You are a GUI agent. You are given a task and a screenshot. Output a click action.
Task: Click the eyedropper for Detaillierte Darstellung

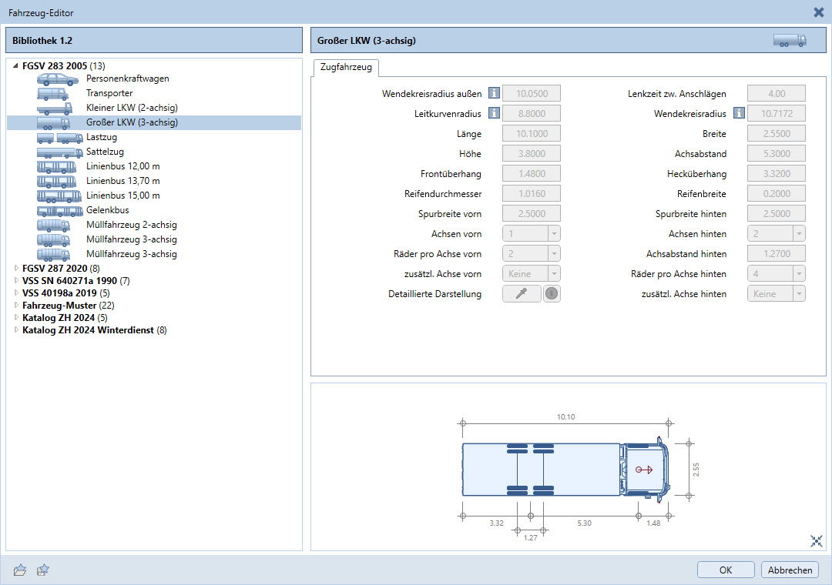(x=521, y=294)
